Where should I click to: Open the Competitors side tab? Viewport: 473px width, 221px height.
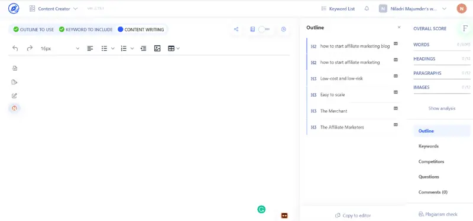click(x=431, y=161)
